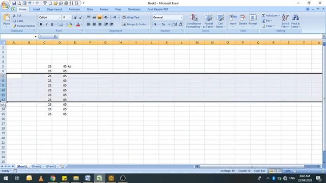326x183 pixels.
Task: Click the Insert cells icon
Action: (x=233, y=17)
